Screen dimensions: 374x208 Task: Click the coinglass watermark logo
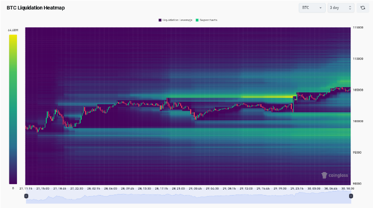point(334,175)
